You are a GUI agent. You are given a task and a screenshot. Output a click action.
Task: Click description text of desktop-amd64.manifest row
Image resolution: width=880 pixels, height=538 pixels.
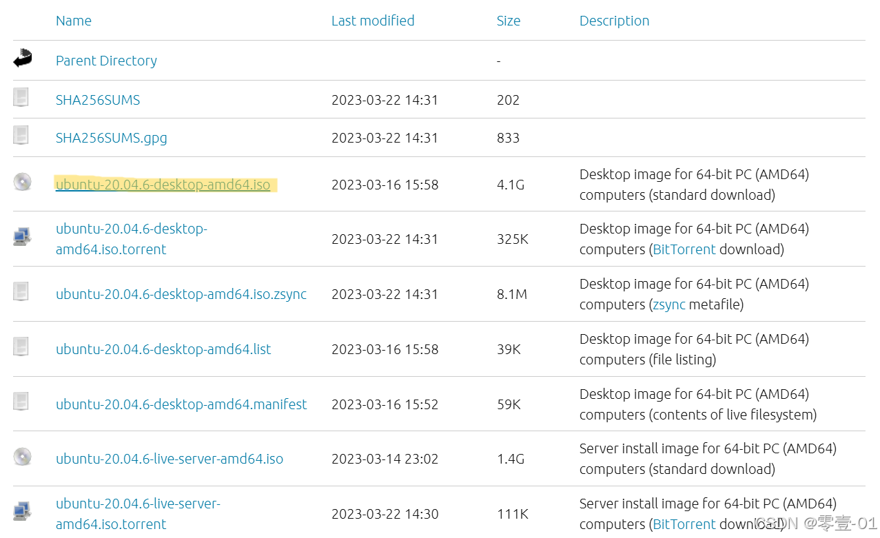click(x=698, y=404)
